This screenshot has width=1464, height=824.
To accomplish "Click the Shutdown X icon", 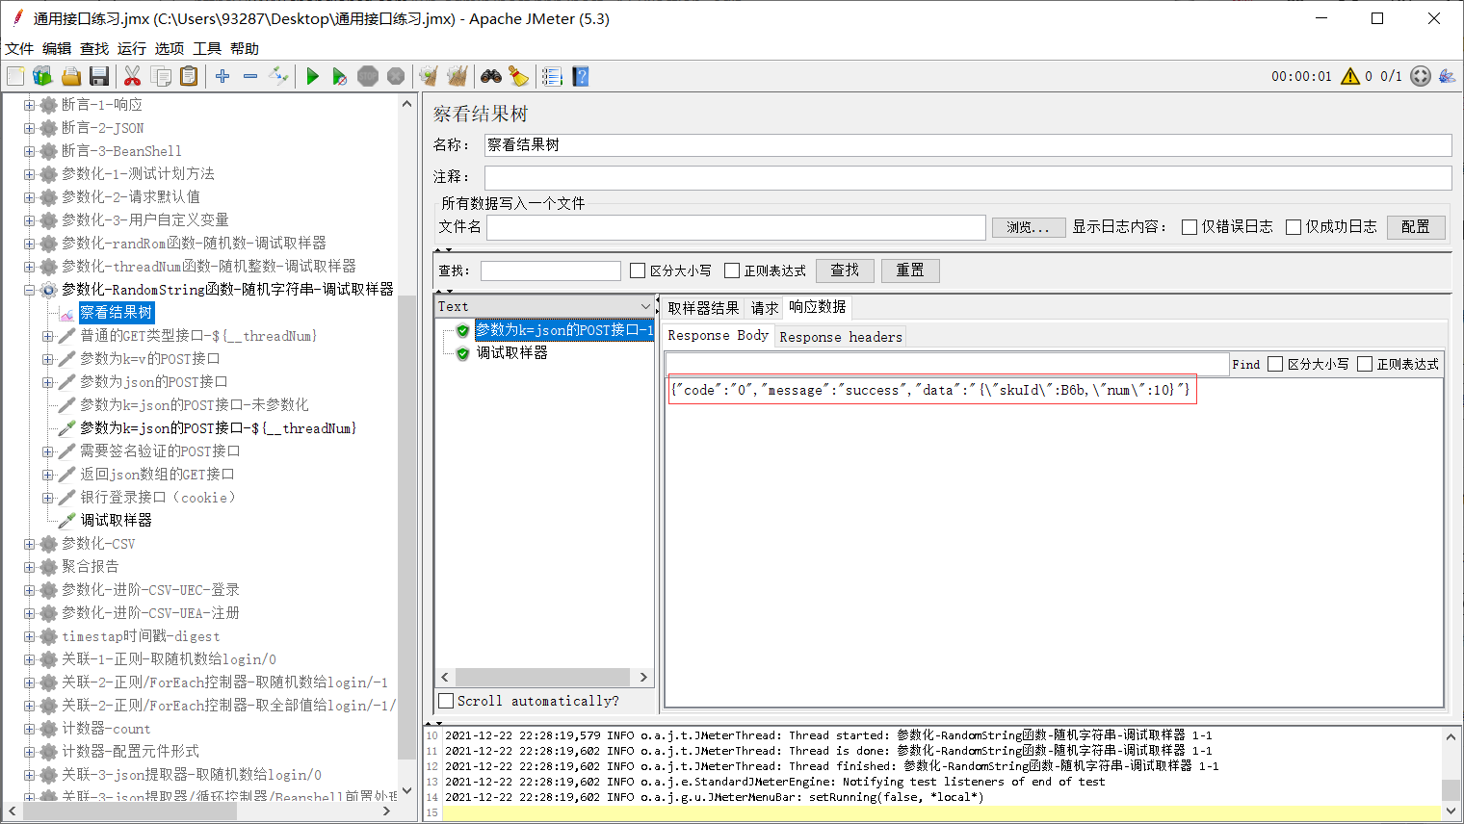I will pyautogui.click(x=396, y=76).
